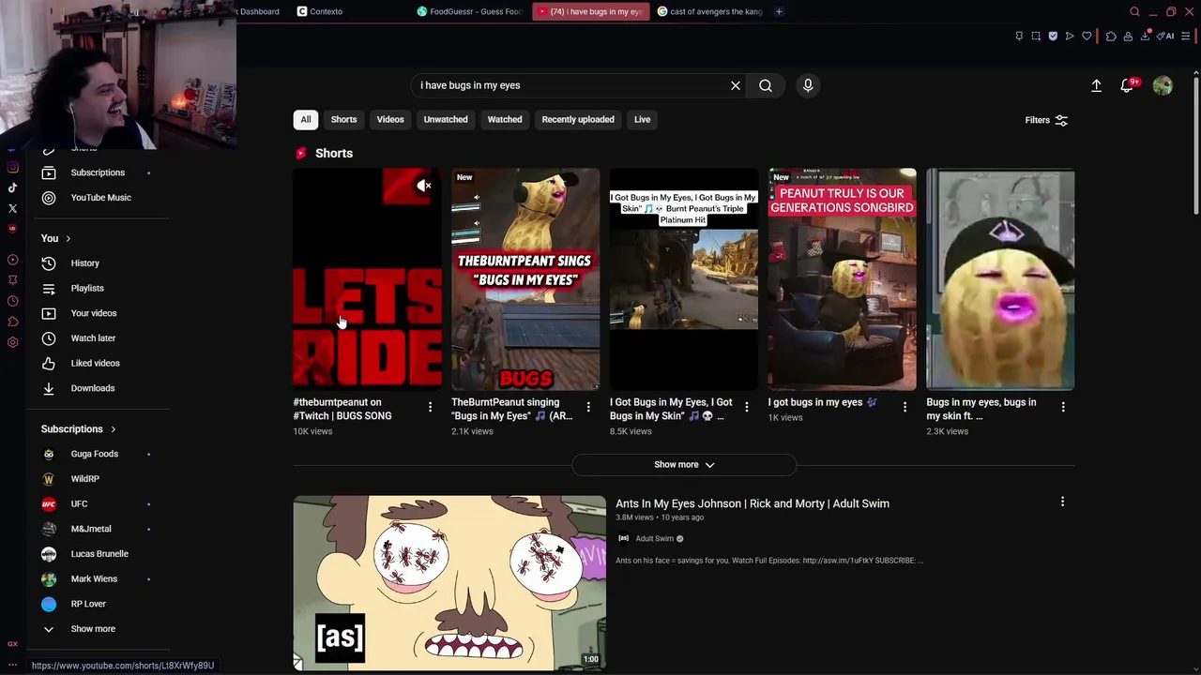Screen dimensions: 1201x675
Task: Open options for TheBurntPeanut singing short
Action: point(588,407)
